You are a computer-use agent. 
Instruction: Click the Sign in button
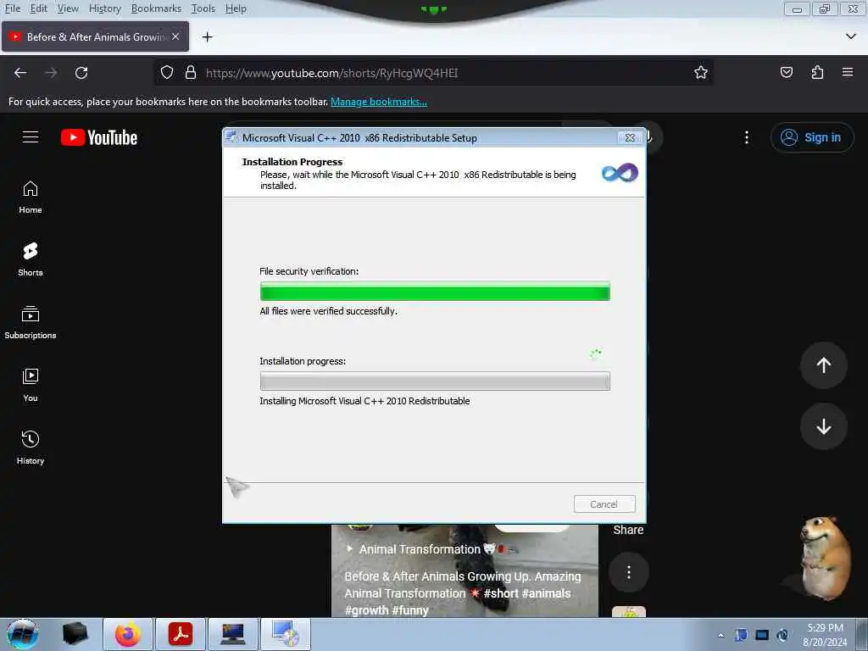(812, 137)
